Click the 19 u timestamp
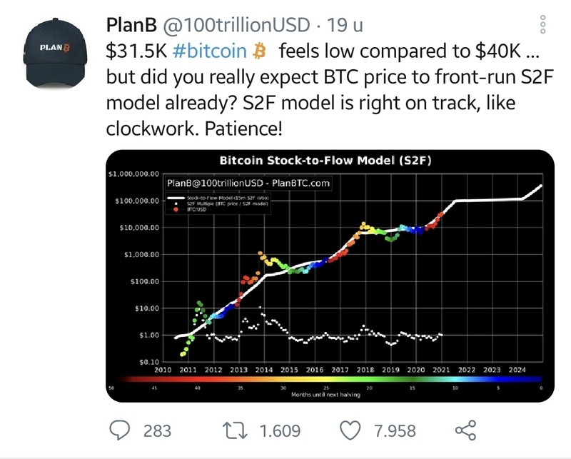This screenshot has height=459, width=571. point(345,25)
